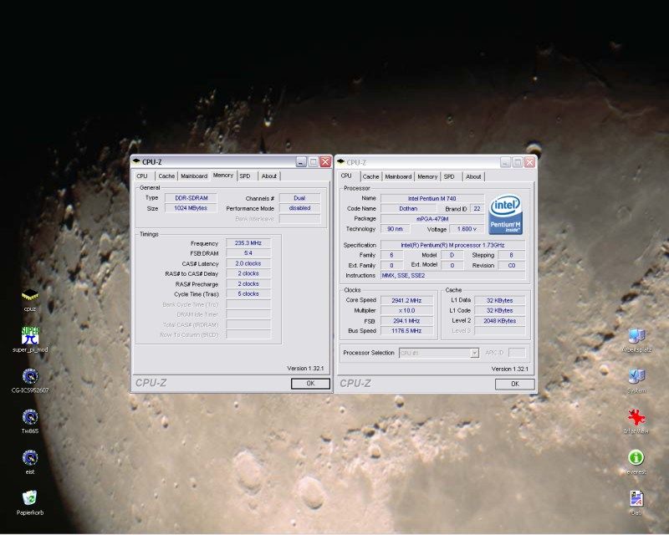Viewport: 669px width, 535px height.
Task: Click Multiplier value x 10.0
Action: (x=406, y=311)
